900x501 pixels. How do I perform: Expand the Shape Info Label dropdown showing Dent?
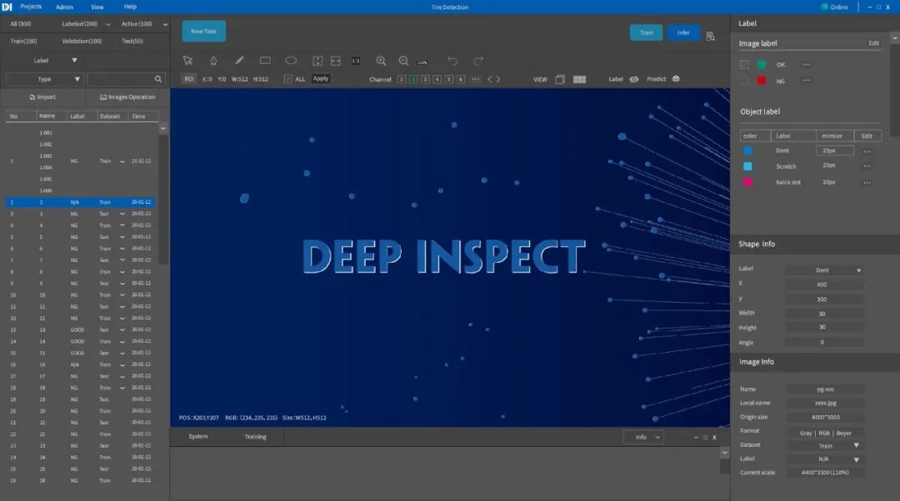[x=823, y=270]
